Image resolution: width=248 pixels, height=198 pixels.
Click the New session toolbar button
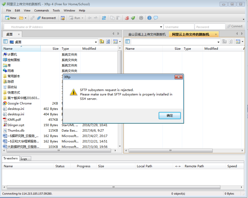click(x=11, y=18)
